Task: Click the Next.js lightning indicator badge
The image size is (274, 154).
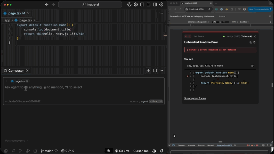Action: (x=174, y=136)
